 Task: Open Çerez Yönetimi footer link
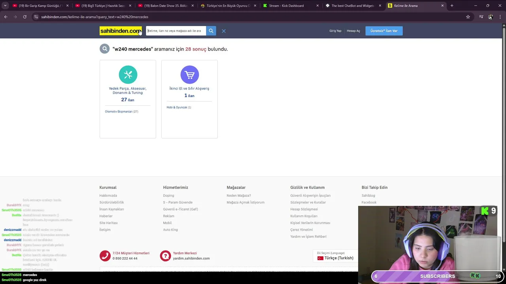(301, 230)
